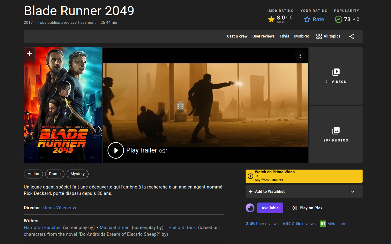Click the 21 VIDEOS label
391x244 pixels.
(336, 82)
